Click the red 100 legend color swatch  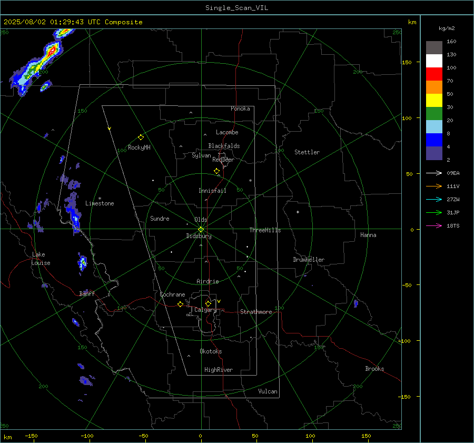click(x=434, y=74)
